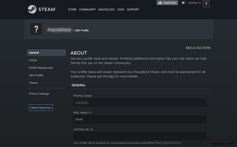Open the Profile Background section
The height and width of the screenshot is (147, 237).
[41, 68]
